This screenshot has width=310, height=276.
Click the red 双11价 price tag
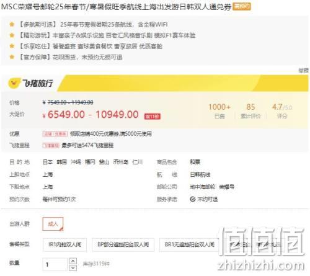pyautogui.click(x=152, y=117)
